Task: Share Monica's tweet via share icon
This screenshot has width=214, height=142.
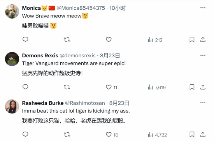Action: click(x=203, y=39)
